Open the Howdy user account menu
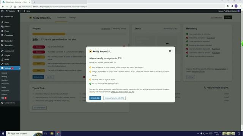The height and width of the screenshot is (136, 243). 229,11
